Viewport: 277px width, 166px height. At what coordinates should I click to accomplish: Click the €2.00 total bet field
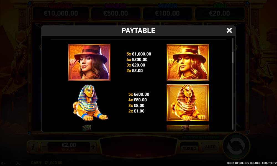[69, 147]
